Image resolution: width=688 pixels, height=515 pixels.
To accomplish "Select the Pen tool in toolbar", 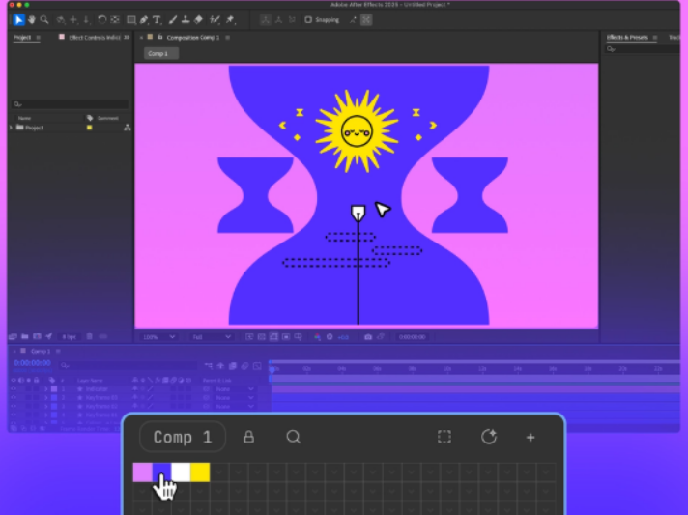I will click(144, 19).
